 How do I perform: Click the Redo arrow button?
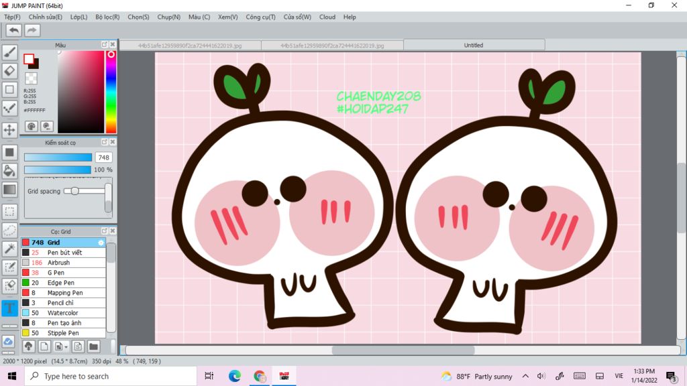click(x=32, y=30)
